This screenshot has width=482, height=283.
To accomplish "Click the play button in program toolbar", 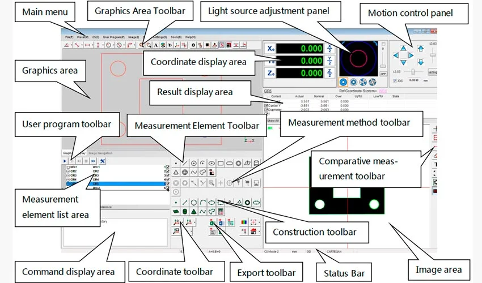I will tap(65, 161).
